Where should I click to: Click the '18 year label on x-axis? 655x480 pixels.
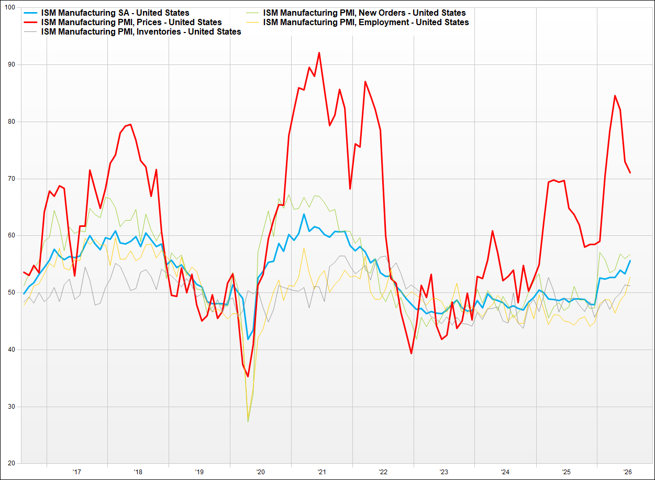coord(138,471)
